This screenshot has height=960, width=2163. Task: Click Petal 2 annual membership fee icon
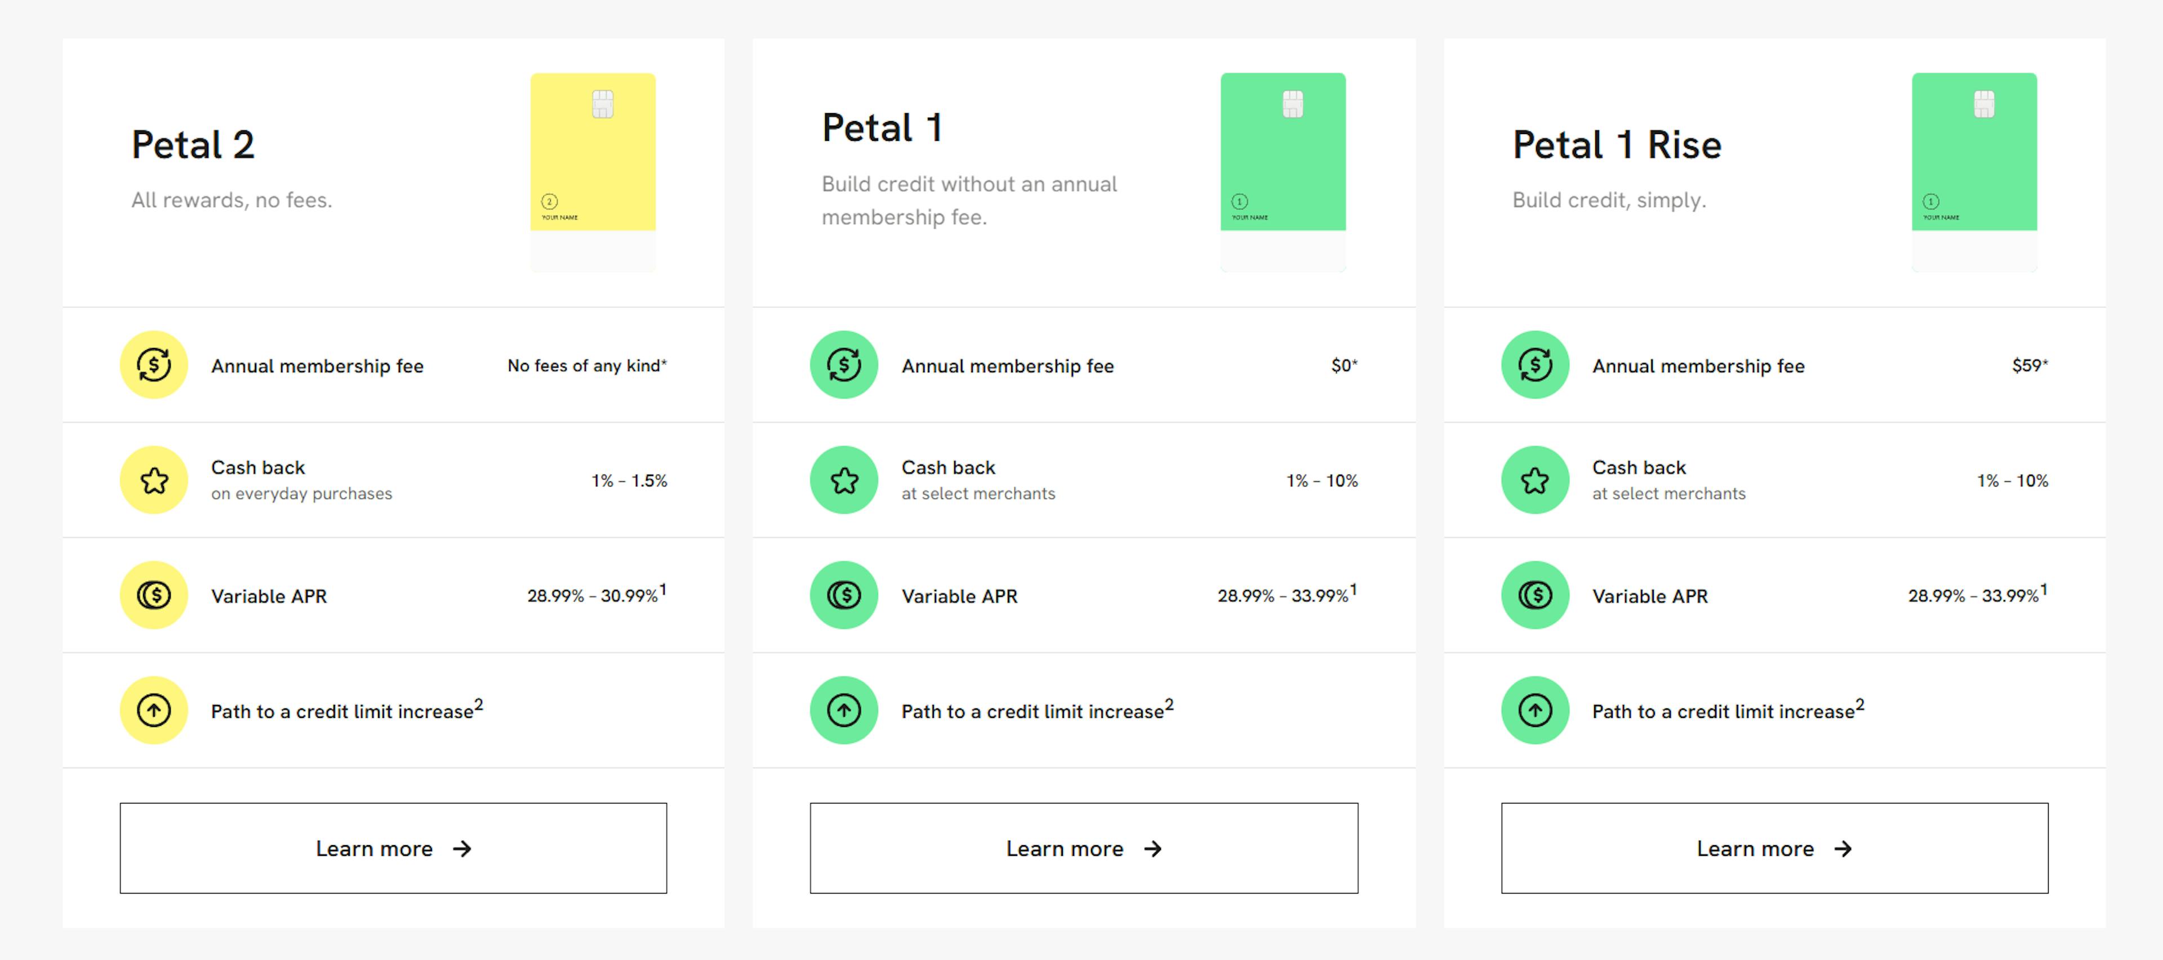pos(154,365)
